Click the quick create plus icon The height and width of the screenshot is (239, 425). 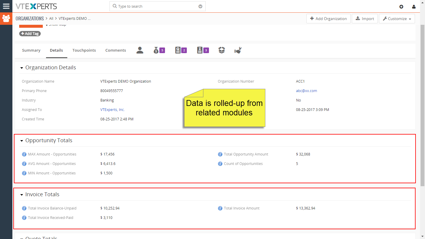pyautogui.click(x=401, y=6)
